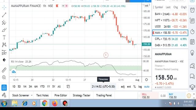Open Firefox from the taskbar
This screenshot has height=110, width=196.
55,103
